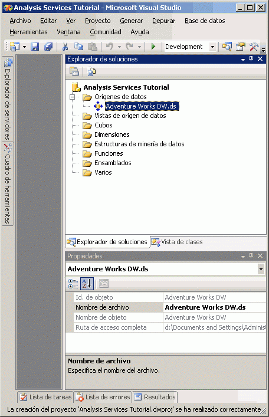
Task: Open Propiedades window position dropdown
Action: click(243, 257)
